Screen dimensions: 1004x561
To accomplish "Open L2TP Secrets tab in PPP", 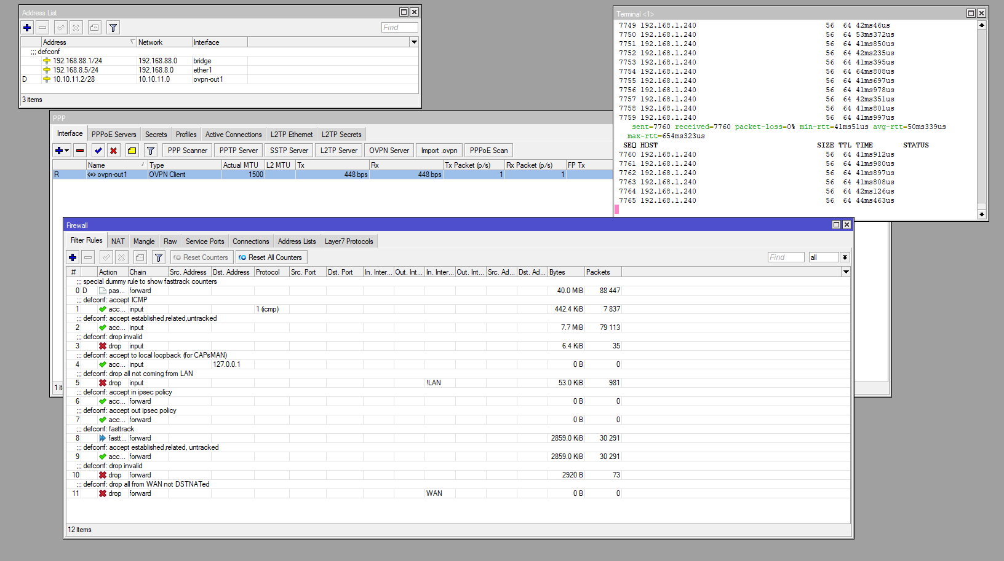I will [x=341, y=135].
